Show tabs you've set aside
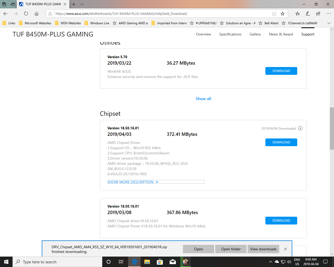This screenshot has height=267, width=334. coord(4,4)
